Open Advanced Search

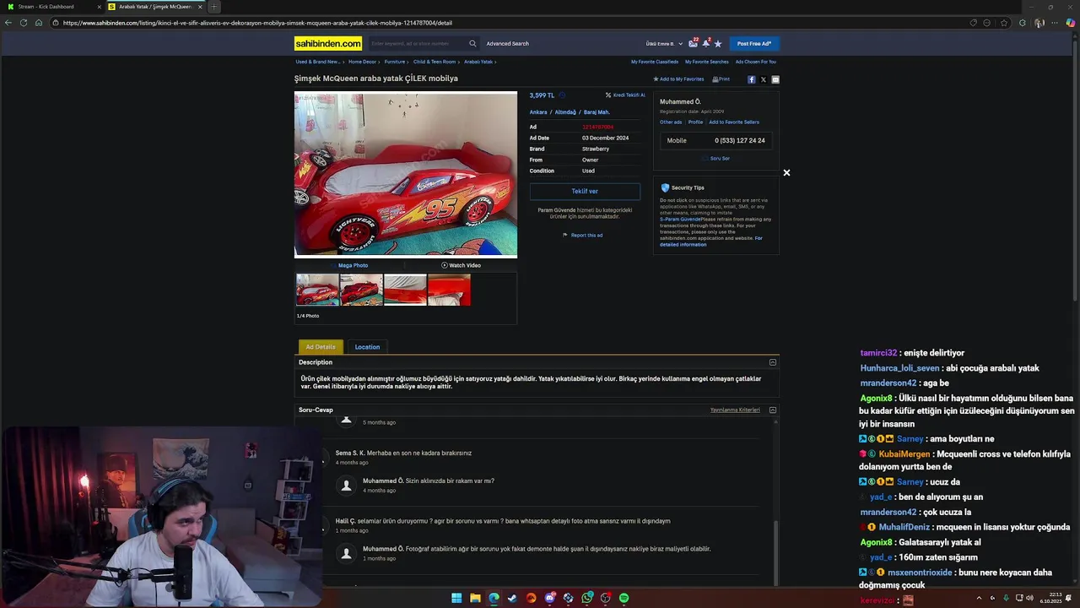(507, 44)
